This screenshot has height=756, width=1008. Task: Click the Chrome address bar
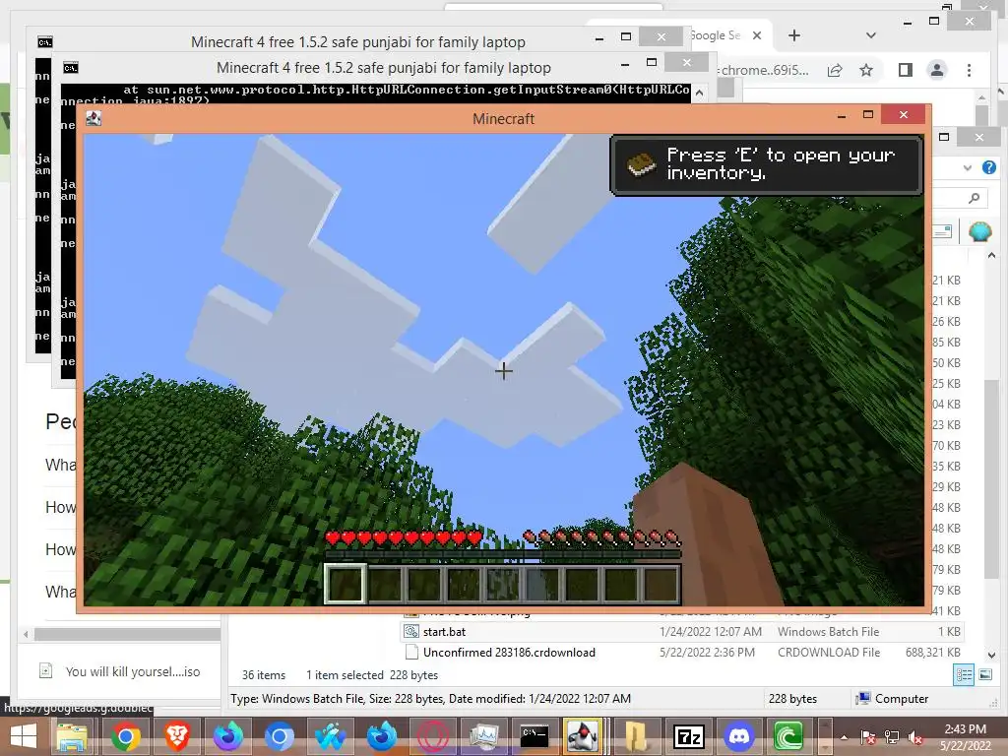tap(764, 70)
